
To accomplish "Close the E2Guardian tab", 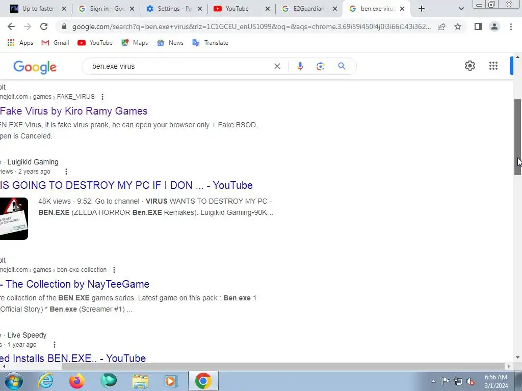I will tap(335, 9).
